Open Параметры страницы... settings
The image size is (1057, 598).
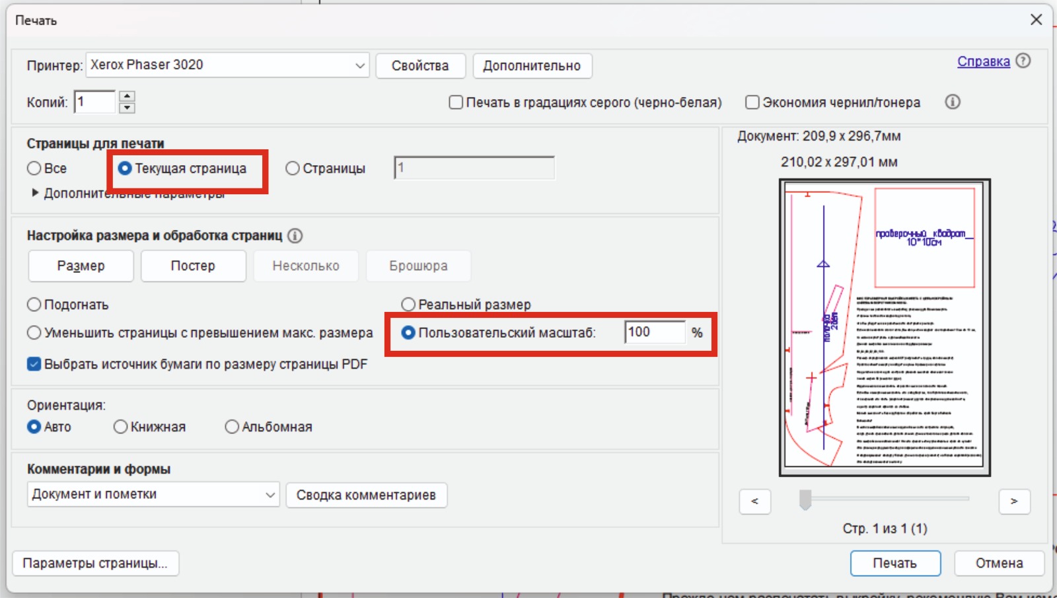[x=95, y=563]
